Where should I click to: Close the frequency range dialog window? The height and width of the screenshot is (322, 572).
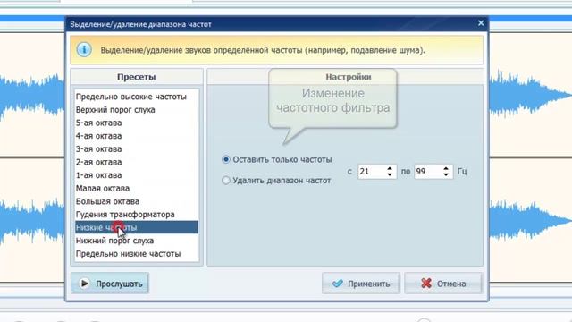(481, 23)
